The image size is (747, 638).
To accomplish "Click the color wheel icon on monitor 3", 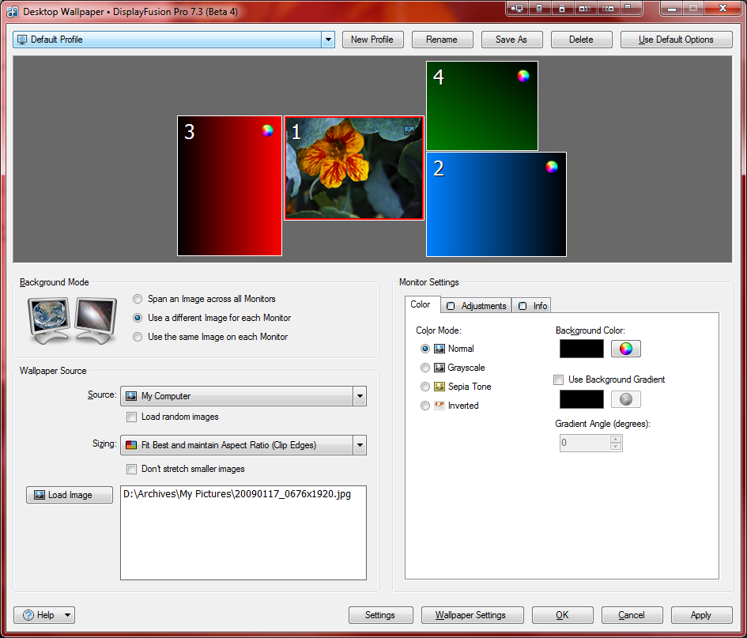I will 268,130.
